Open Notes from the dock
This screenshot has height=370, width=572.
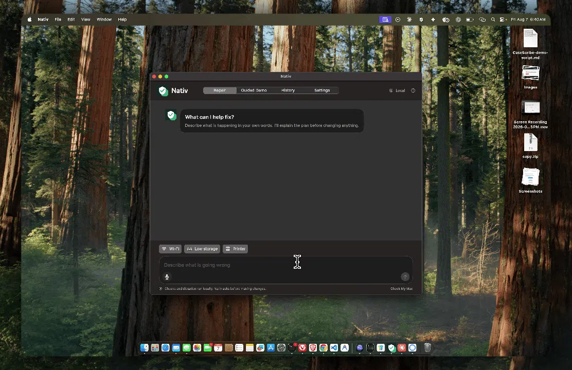250,348
